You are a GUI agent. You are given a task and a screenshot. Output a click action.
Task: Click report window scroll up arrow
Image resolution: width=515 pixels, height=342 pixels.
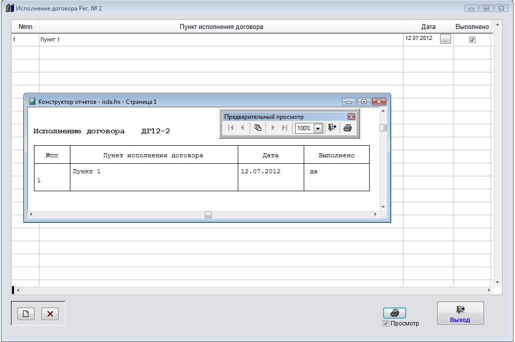tap(383, 111)
